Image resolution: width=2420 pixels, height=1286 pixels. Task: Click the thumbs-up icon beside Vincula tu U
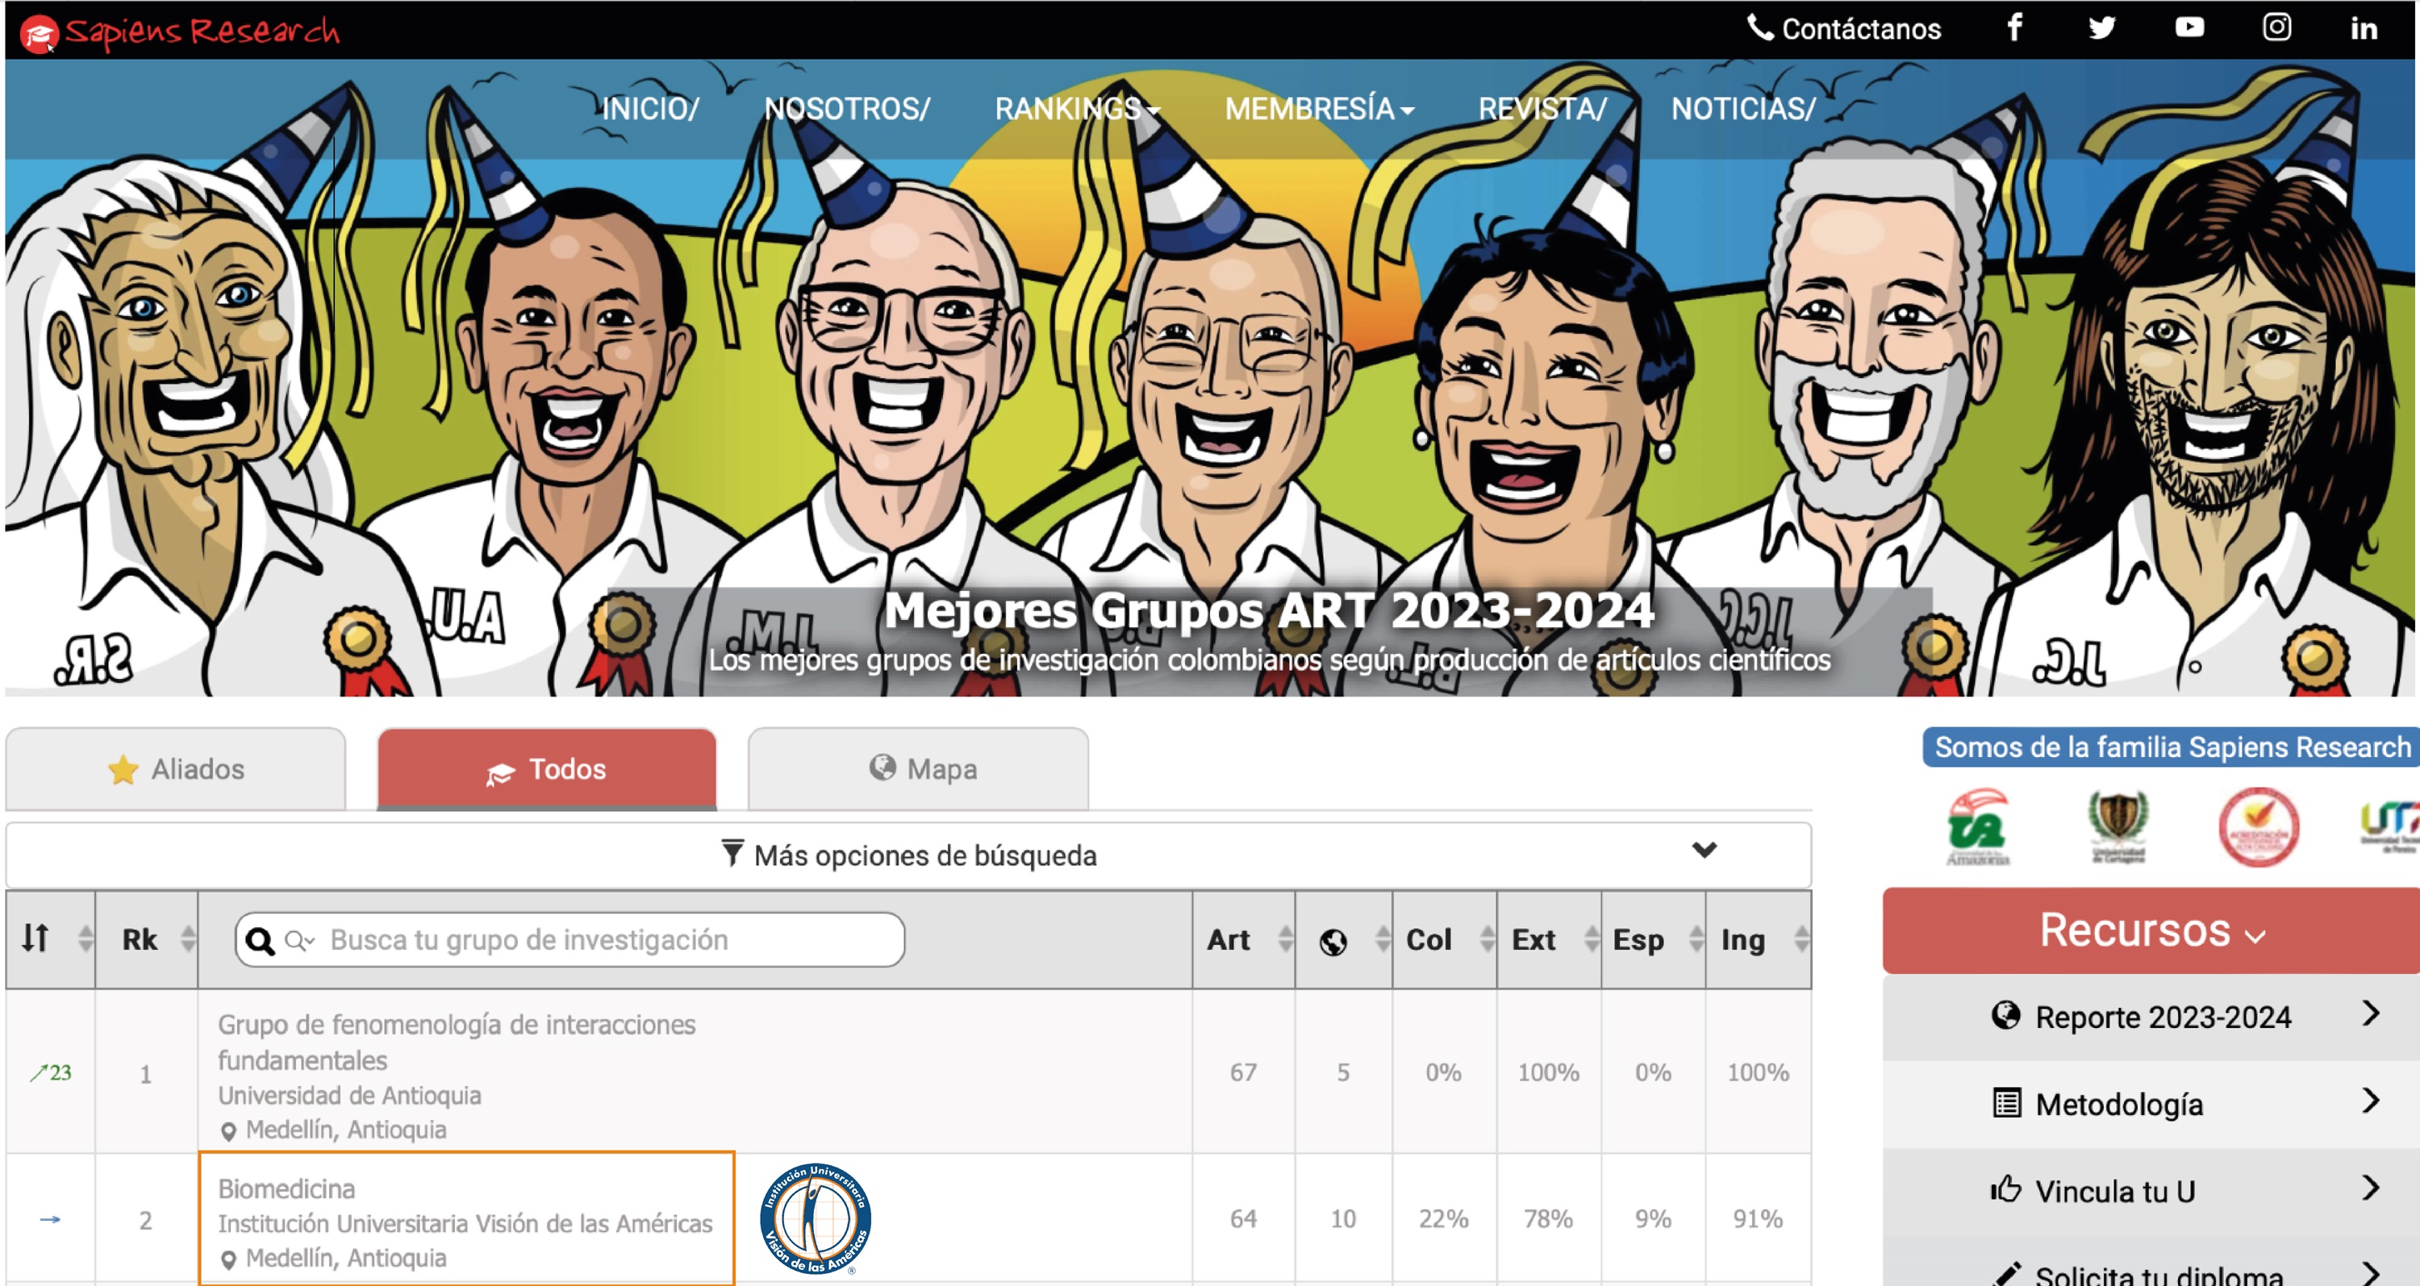point(2005,1188)
